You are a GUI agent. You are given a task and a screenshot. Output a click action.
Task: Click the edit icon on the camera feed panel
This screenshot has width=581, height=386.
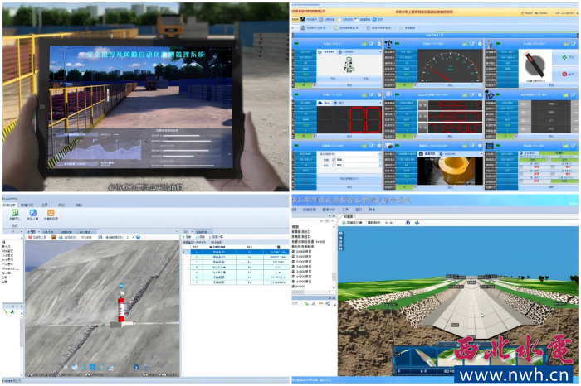(x=471, y=144)
